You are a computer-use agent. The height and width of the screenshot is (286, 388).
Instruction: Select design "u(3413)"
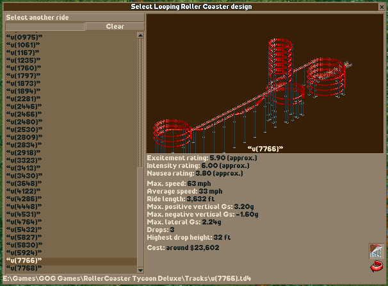[x=71, y=168]
